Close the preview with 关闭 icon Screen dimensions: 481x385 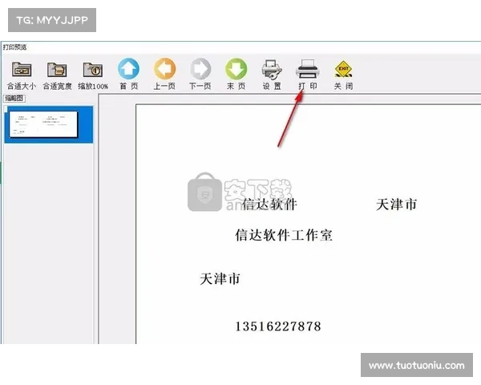[343, 70]
